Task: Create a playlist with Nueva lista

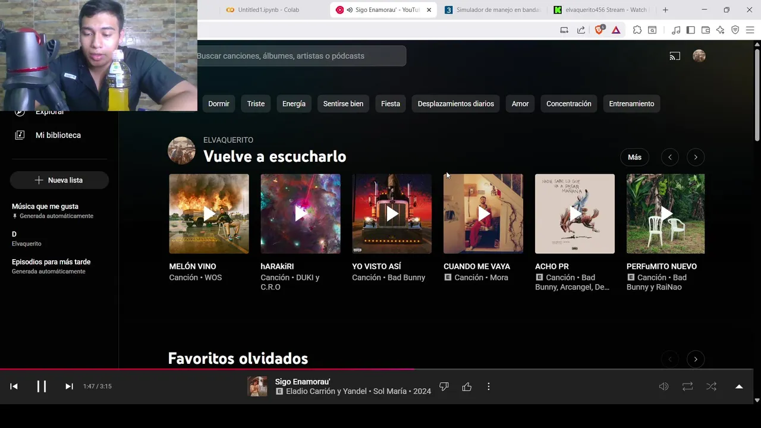Action: 59,180
